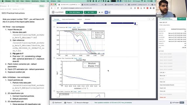Open the FSC plot png link
This screenshot has width=187, height=105.
(x=70, y=27)
